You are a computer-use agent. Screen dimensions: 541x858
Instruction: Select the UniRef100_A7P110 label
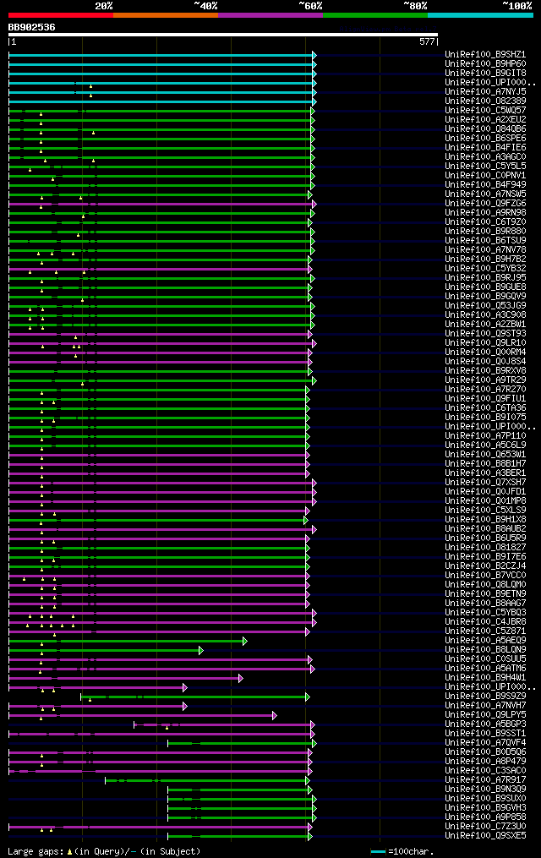click(x=485, y=436)
